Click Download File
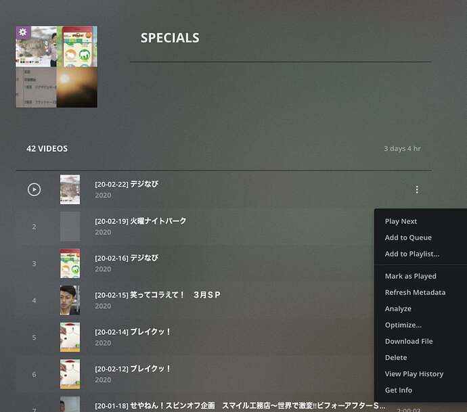This screenshot has height=412, width=467. (x=409, y=341)
